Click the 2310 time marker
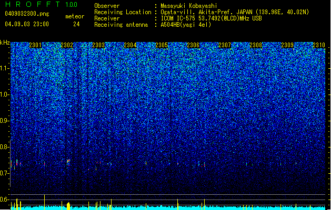The width and height of the screenshot is (331, 210). tap(319, 45)
